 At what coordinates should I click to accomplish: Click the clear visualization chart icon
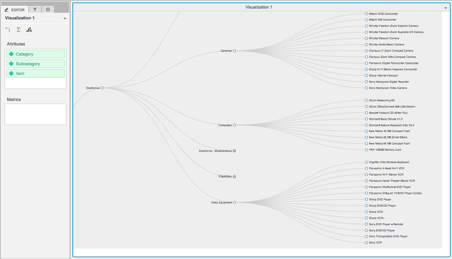[x=29, y=30]
